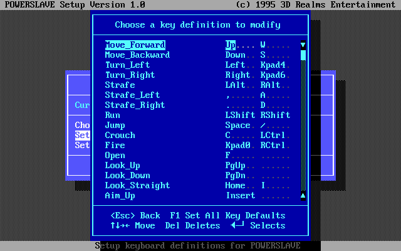The width and height of the screenshot is (401, 251).
Task: Select the Strafe_Right entry
Action: pos(135,105)
